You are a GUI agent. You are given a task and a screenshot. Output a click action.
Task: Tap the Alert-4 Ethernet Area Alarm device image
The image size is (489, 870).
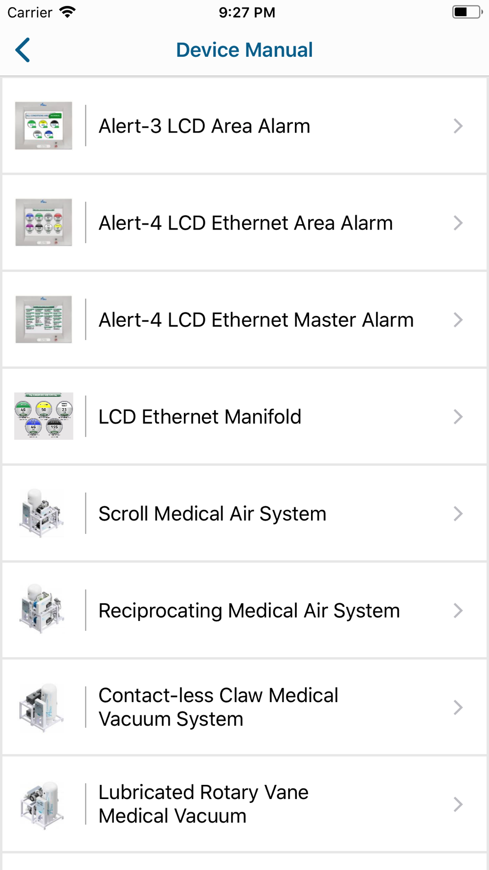pyautogui.click(x=44, y=223)
